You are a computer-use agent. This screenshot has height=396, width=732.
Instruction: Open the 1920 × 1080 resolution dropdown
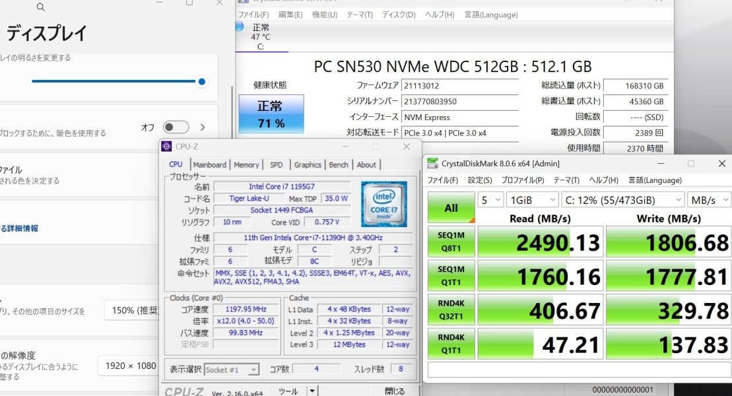pyautogui.click(x=129, y=366)
